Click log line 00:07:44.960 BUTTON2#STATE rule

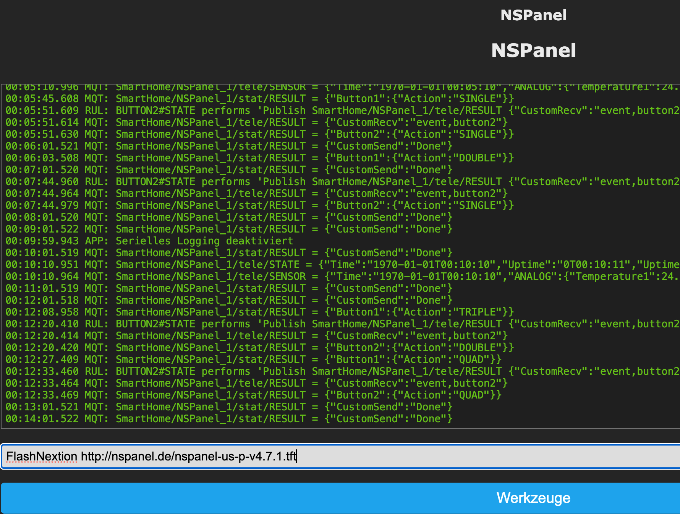[342, 182]
